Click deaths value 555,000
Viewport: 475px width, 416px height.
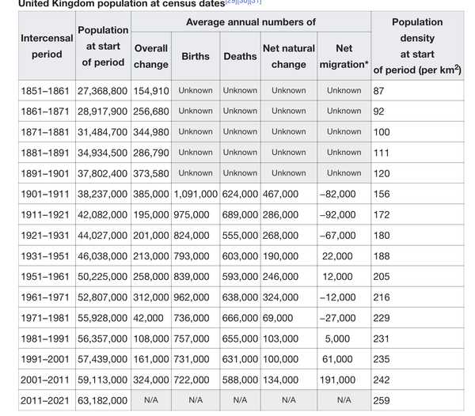[x=240, y=236]
